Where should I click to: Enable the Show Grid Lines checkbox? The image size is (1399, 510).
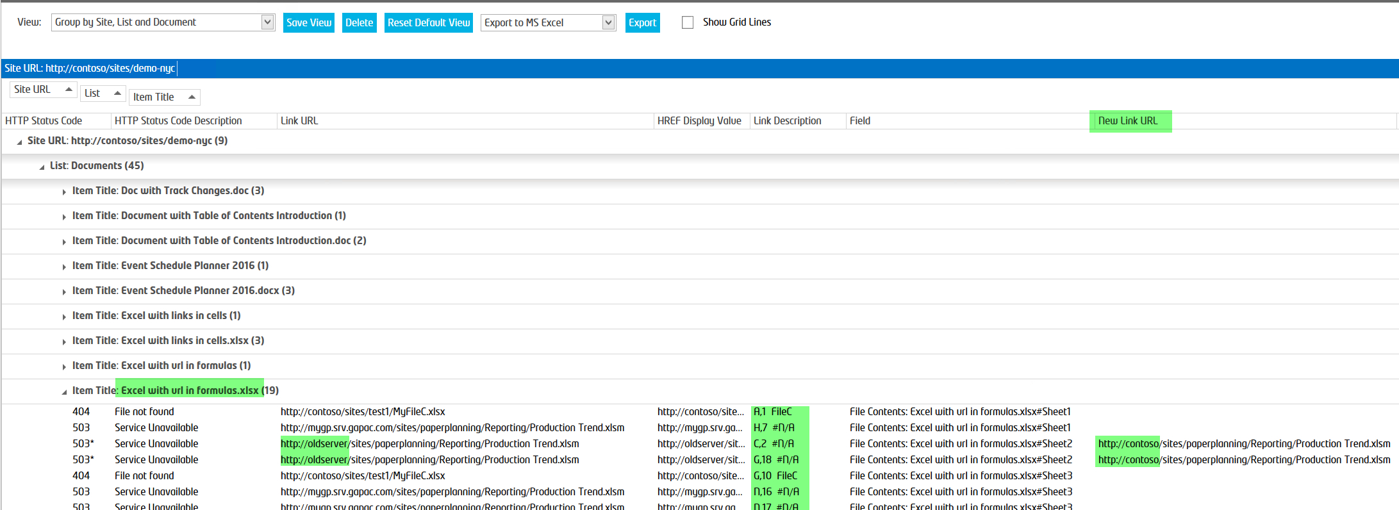tap(688, 22)
